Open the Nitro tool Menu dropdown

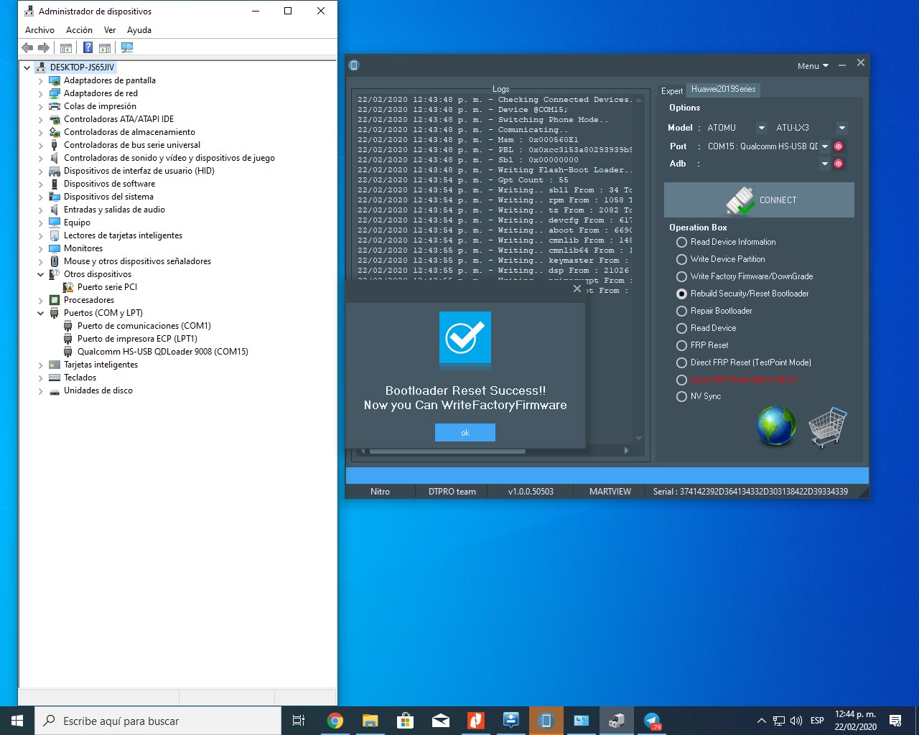click(x=813, y=66)
